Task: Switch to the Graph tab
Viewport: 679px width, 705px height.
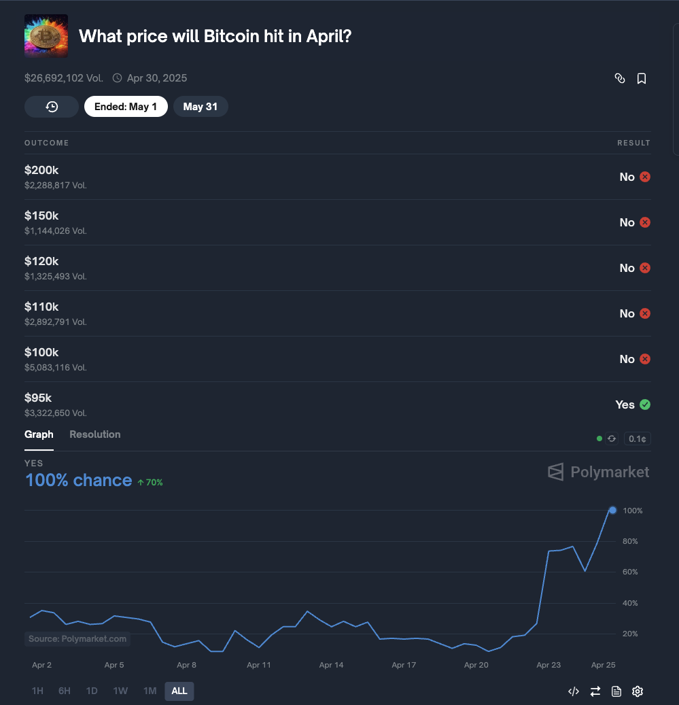Action: coord(39,434)
